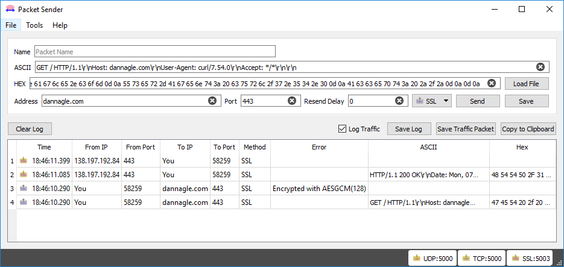Click the To Port column header
This screenshot has width=564, height=267.
click(224, 146)
